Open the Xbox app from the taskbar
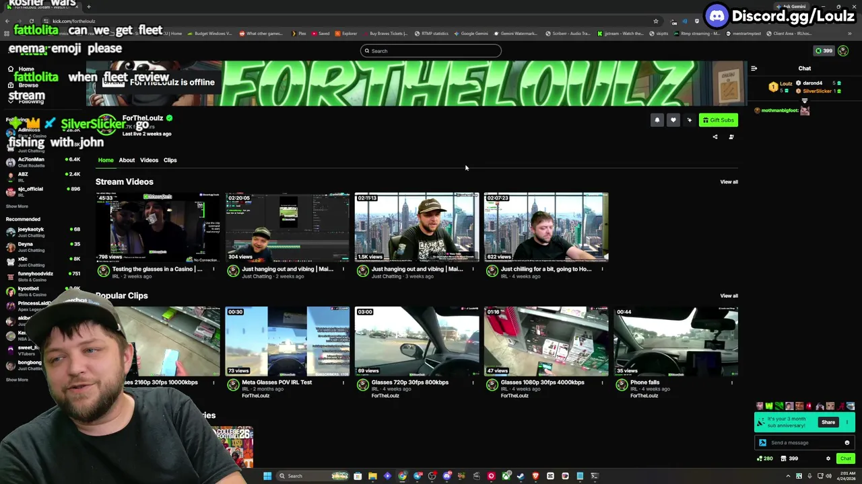 coord(506,476)
